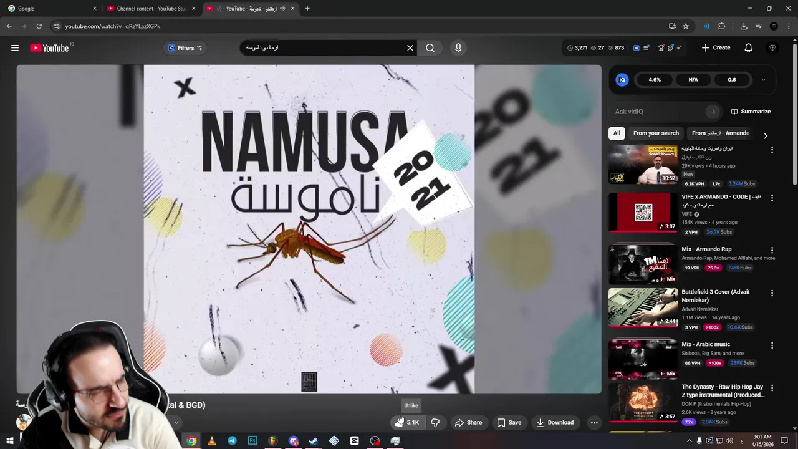Open Chrome three-dot menu

789,26
